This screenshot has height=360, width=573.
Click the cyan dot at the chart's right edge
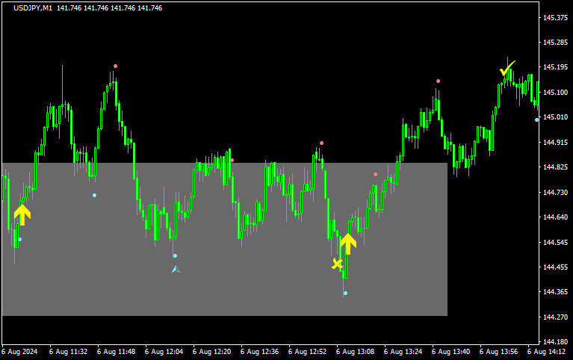click(537, 120)
